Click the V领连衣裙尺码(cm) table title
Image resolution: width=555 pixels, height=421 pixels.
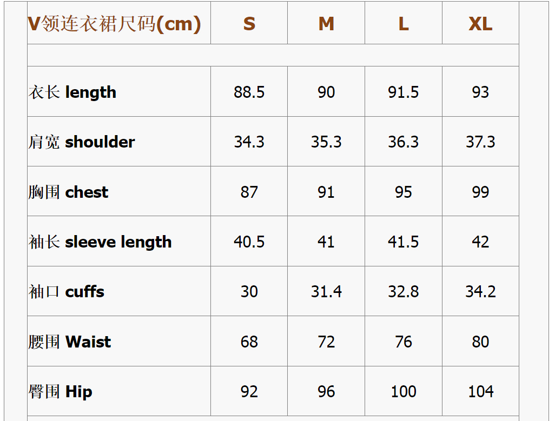click(114, 24)
